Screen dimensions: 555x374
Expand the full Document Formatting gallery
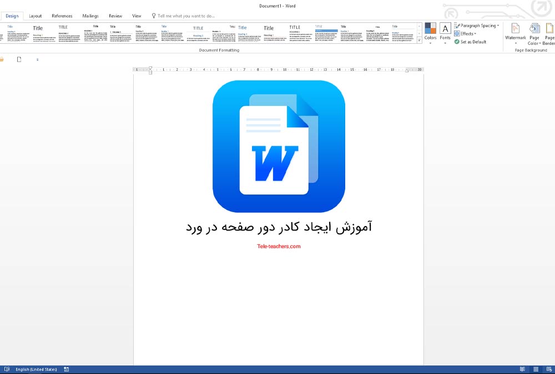coord(419,40)
